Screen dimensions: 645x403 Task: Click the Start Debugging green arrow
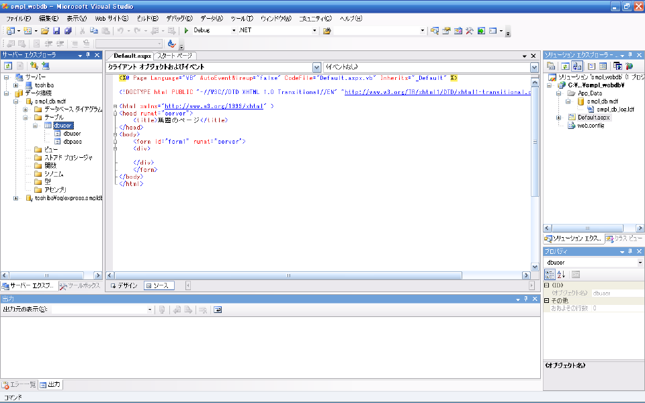(186, 30)
